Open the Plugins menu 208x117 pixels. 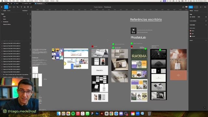coord(41,1)
